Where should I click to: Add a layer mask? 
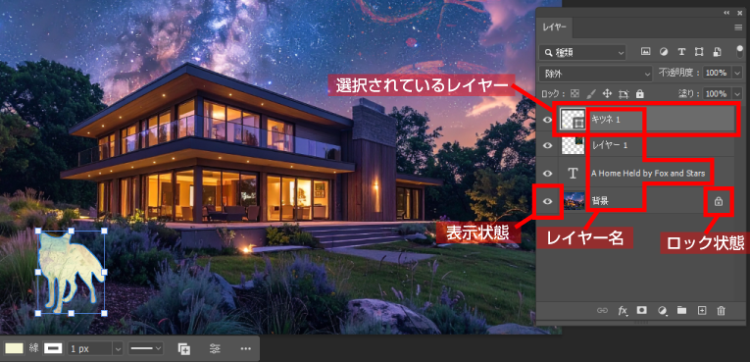tap(641, 311)
